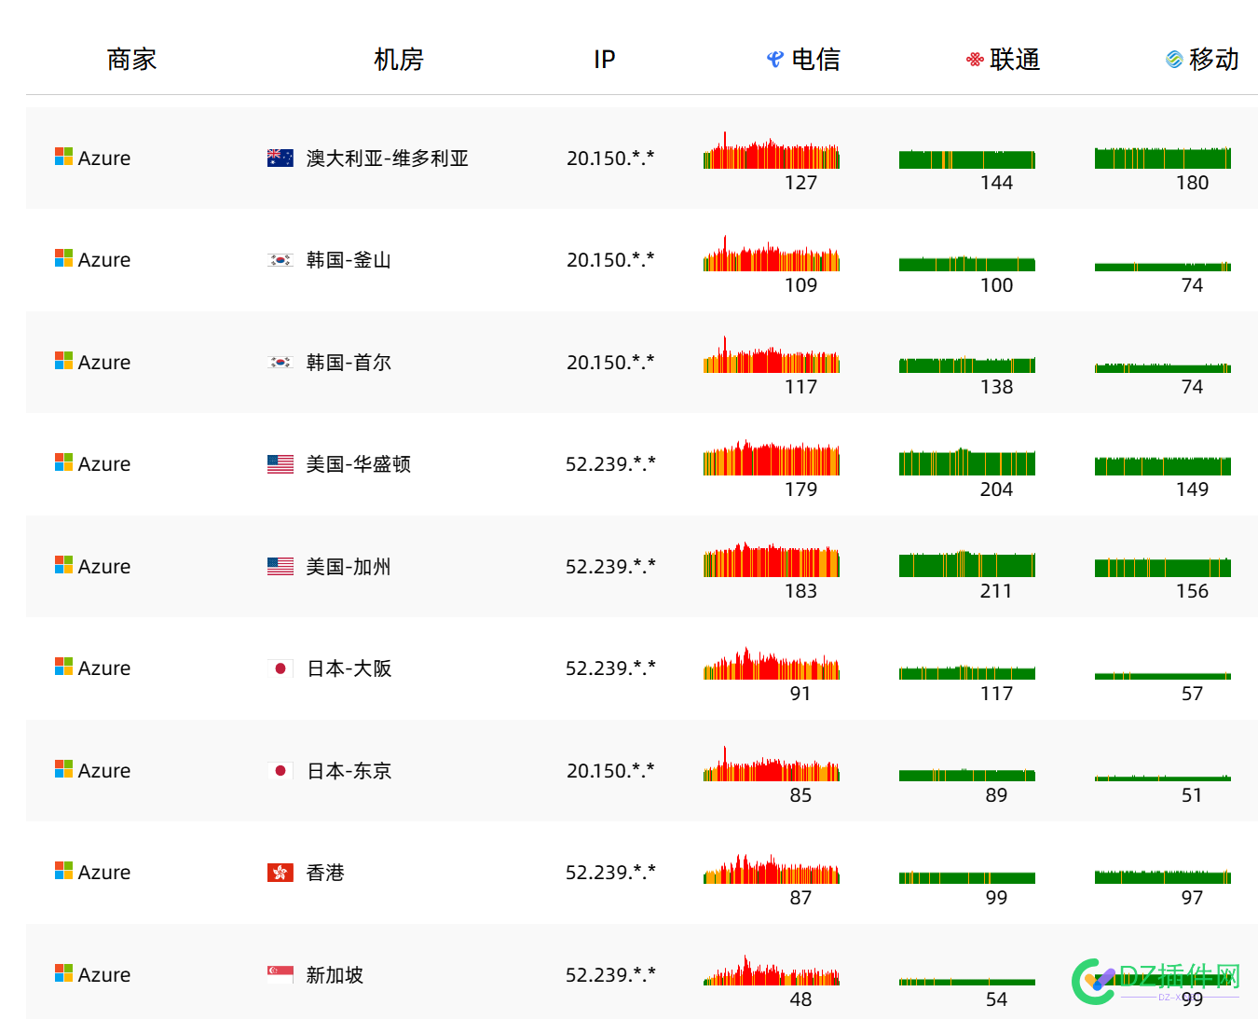Image resolution: width=1258 pixels, height=1019 pixels.
Task: Open the 美国-加州 datacenter entry
Action: [349, 566]
